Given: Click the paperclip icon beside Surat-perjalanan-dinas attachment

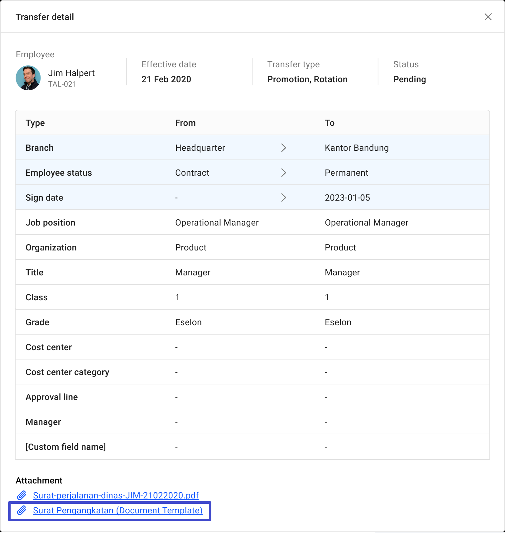Looking at the screenshot, I should (x=22, y=495).
